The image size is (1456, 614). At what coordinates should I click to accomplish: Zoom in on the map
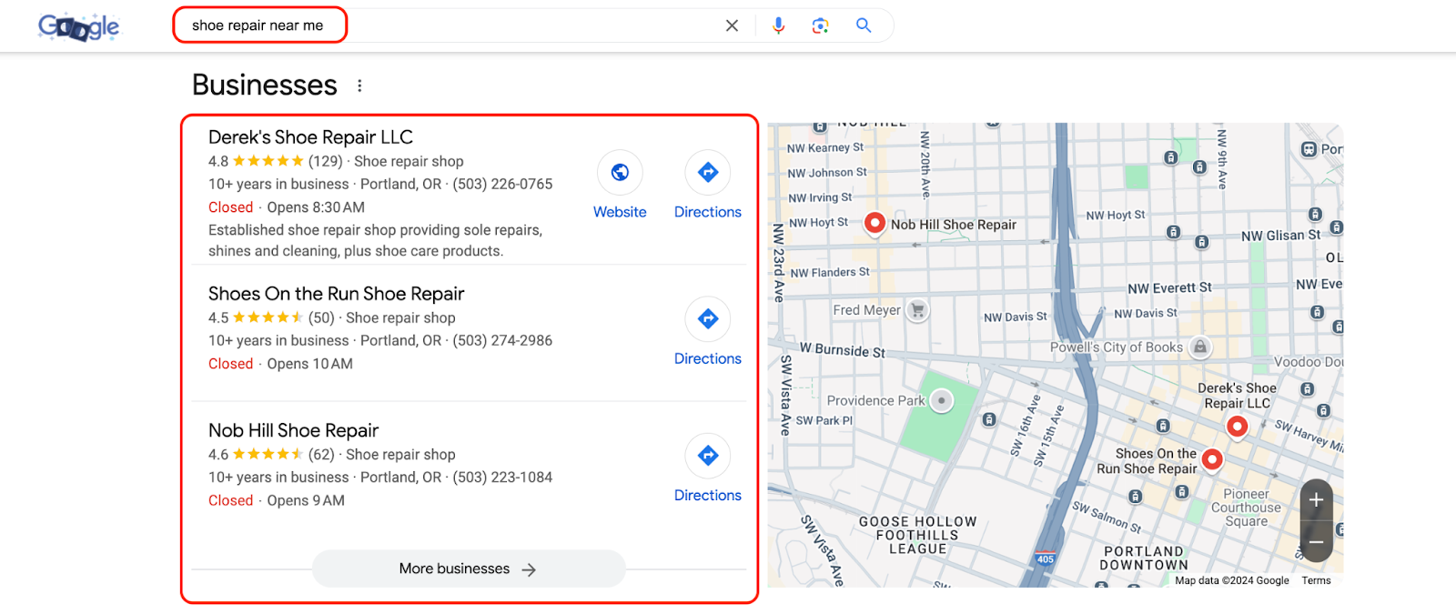pyautogui.click(x=1316, y=499)
